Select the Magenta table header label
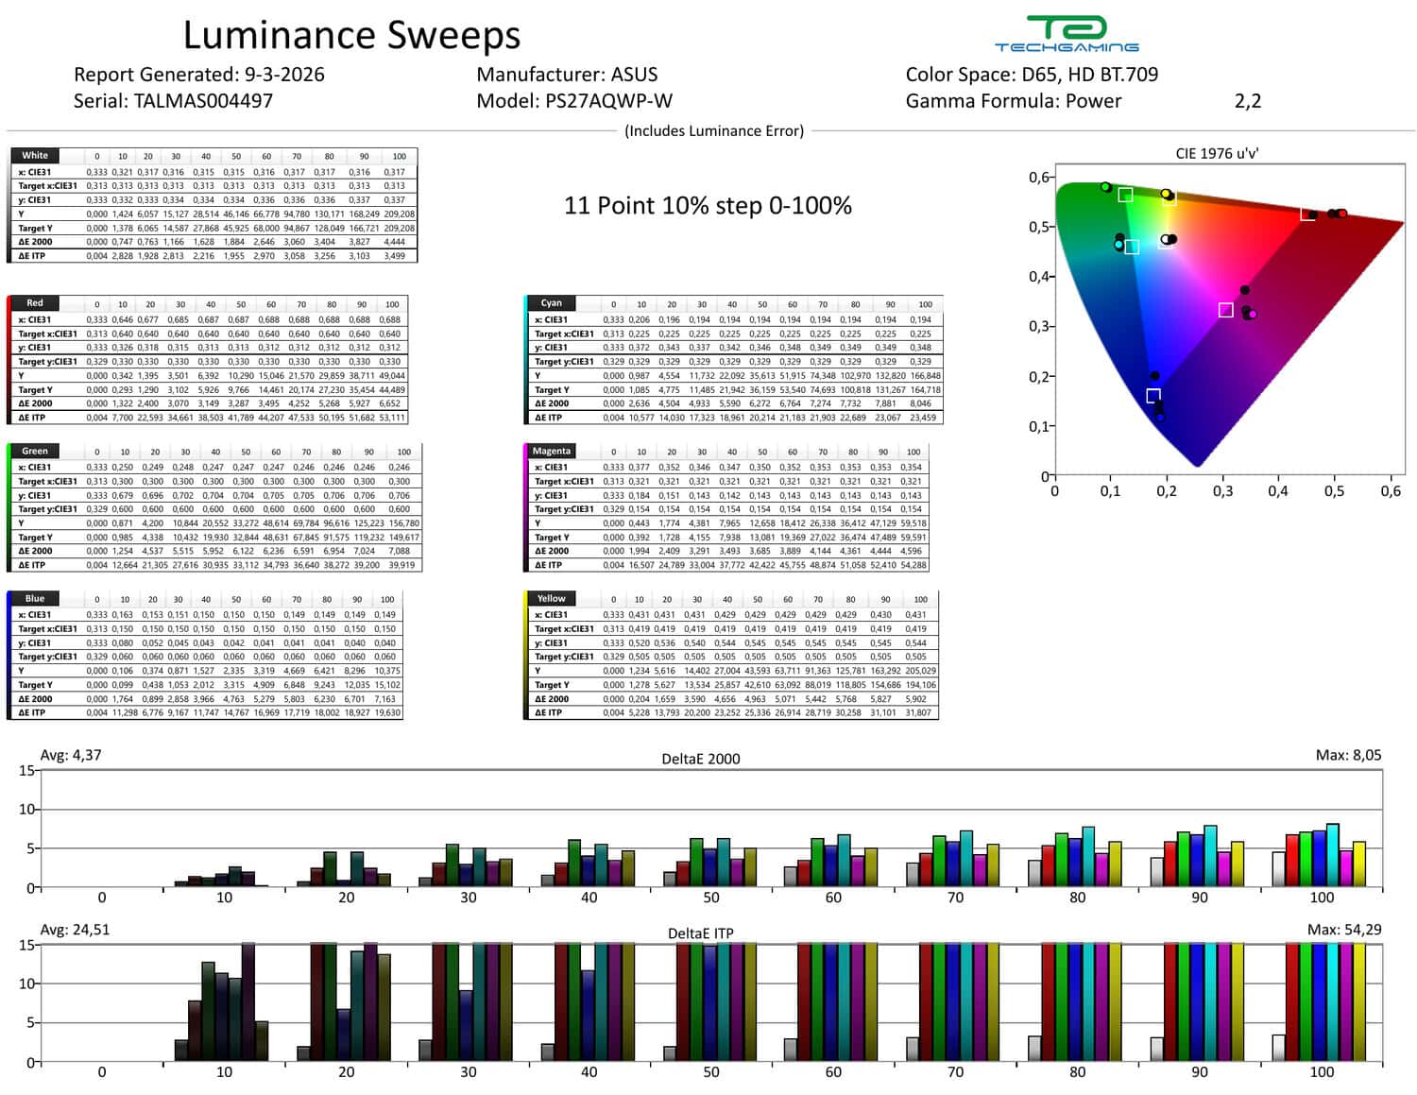Viewport: 1417px width, 1095px height. pyautogui.click(x=552, y=452)
